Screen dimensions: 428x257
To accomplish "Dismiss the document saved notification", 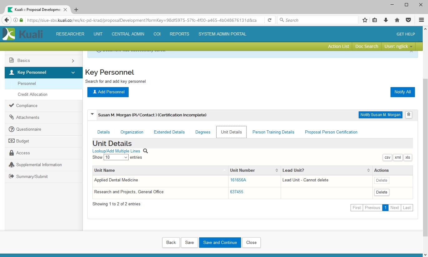I will [x=411, y=51].
